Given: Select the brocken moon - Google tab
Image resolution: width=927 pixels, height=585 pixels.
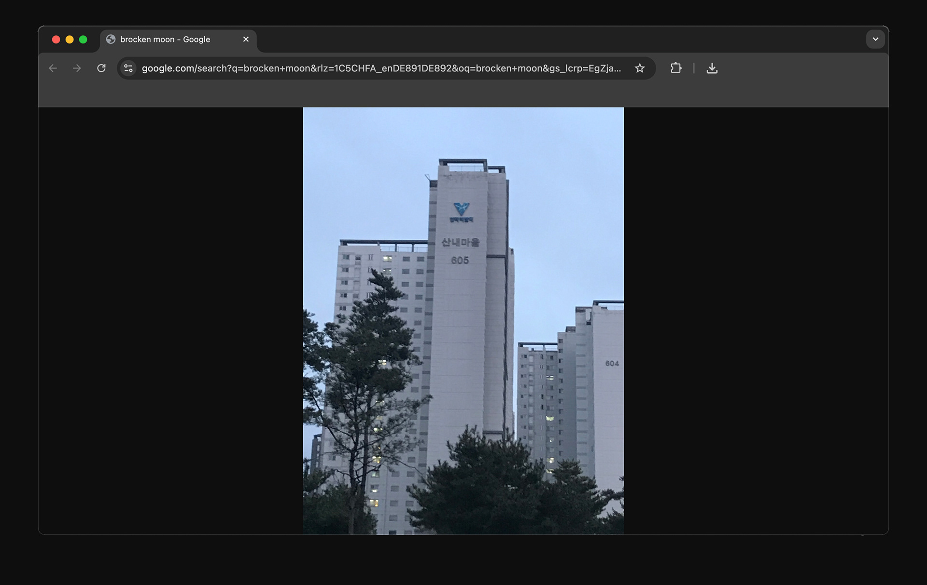Looking at the screenshot, I should coord(165,40).
